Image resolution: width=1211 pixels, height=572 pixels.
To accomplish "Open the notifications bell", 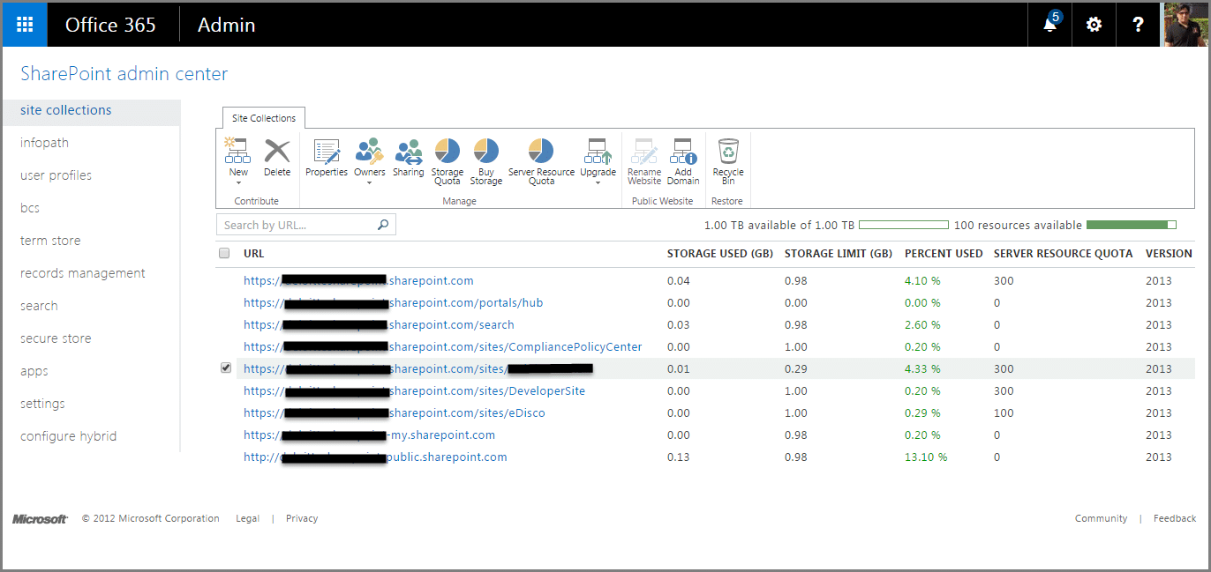I will [x=1050, y=25].
